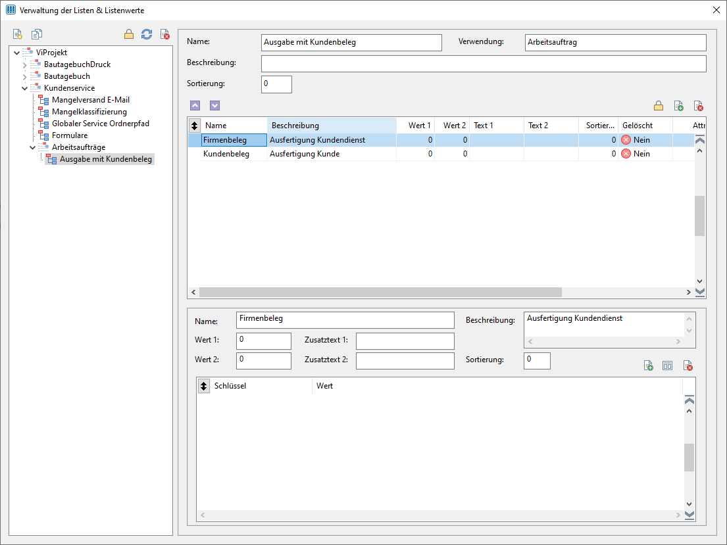Click the lock icon above the list tree
The height and width of the screenshot is (545, 727).
(x=129, y=34)
